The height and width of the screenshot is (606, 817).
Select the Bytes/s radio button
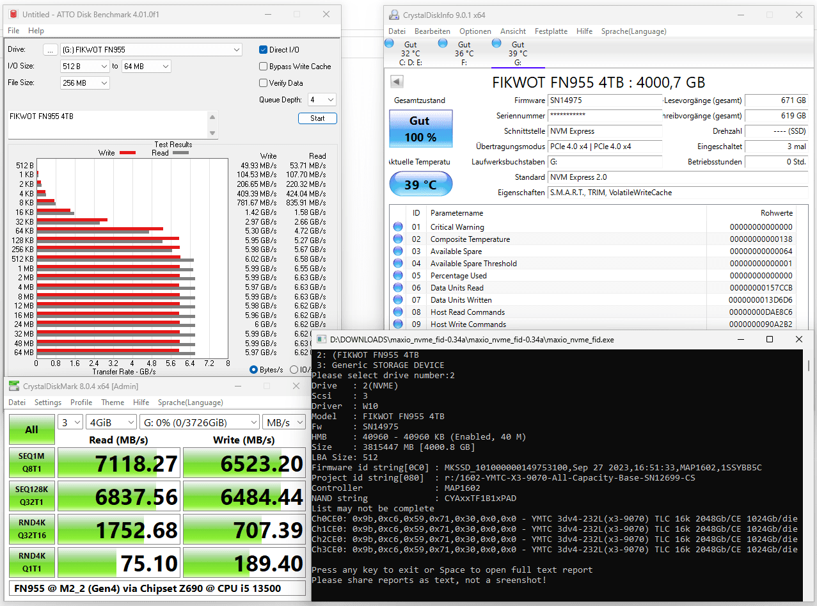[x=254, y=369]
